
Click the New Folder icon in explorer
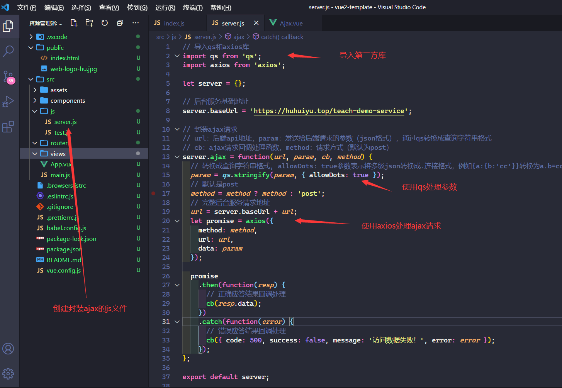(89, 23)
